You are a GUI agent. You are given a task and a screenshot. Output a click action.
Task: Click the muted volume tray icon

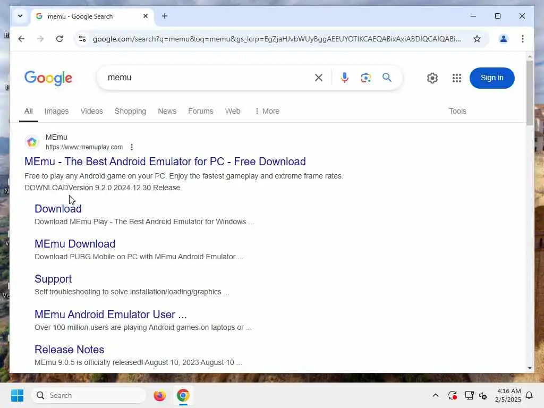point(482,395)
